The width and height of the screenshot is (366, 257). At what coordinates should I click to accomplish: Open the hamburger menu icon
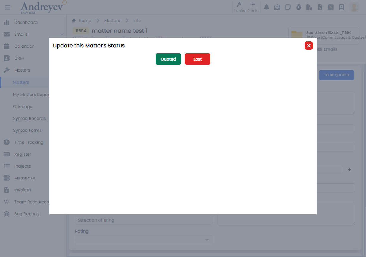tap(8, 7)
